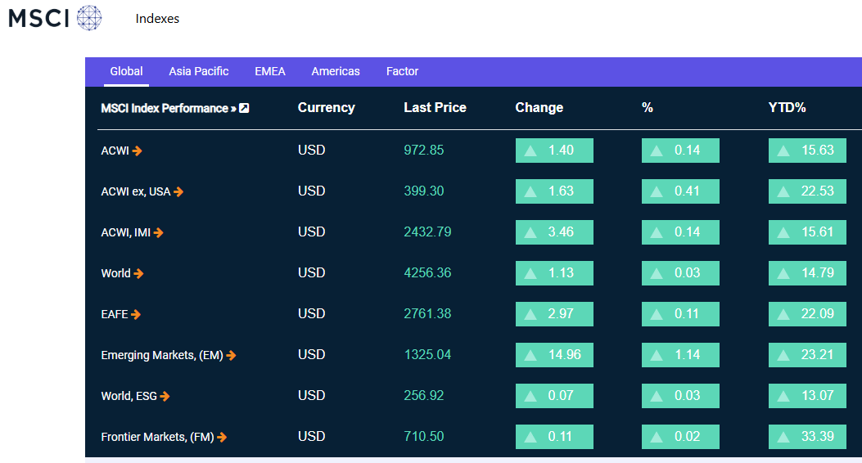Click the orange arrow next to Emerging Markets, (EM)

pyautogui.click(x=231, y=355)
